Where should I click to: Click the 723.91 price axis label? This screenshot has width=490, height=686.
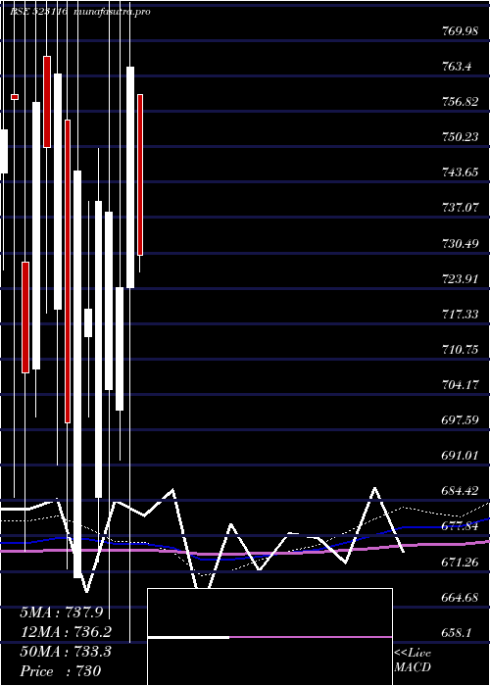pos(460,278)
